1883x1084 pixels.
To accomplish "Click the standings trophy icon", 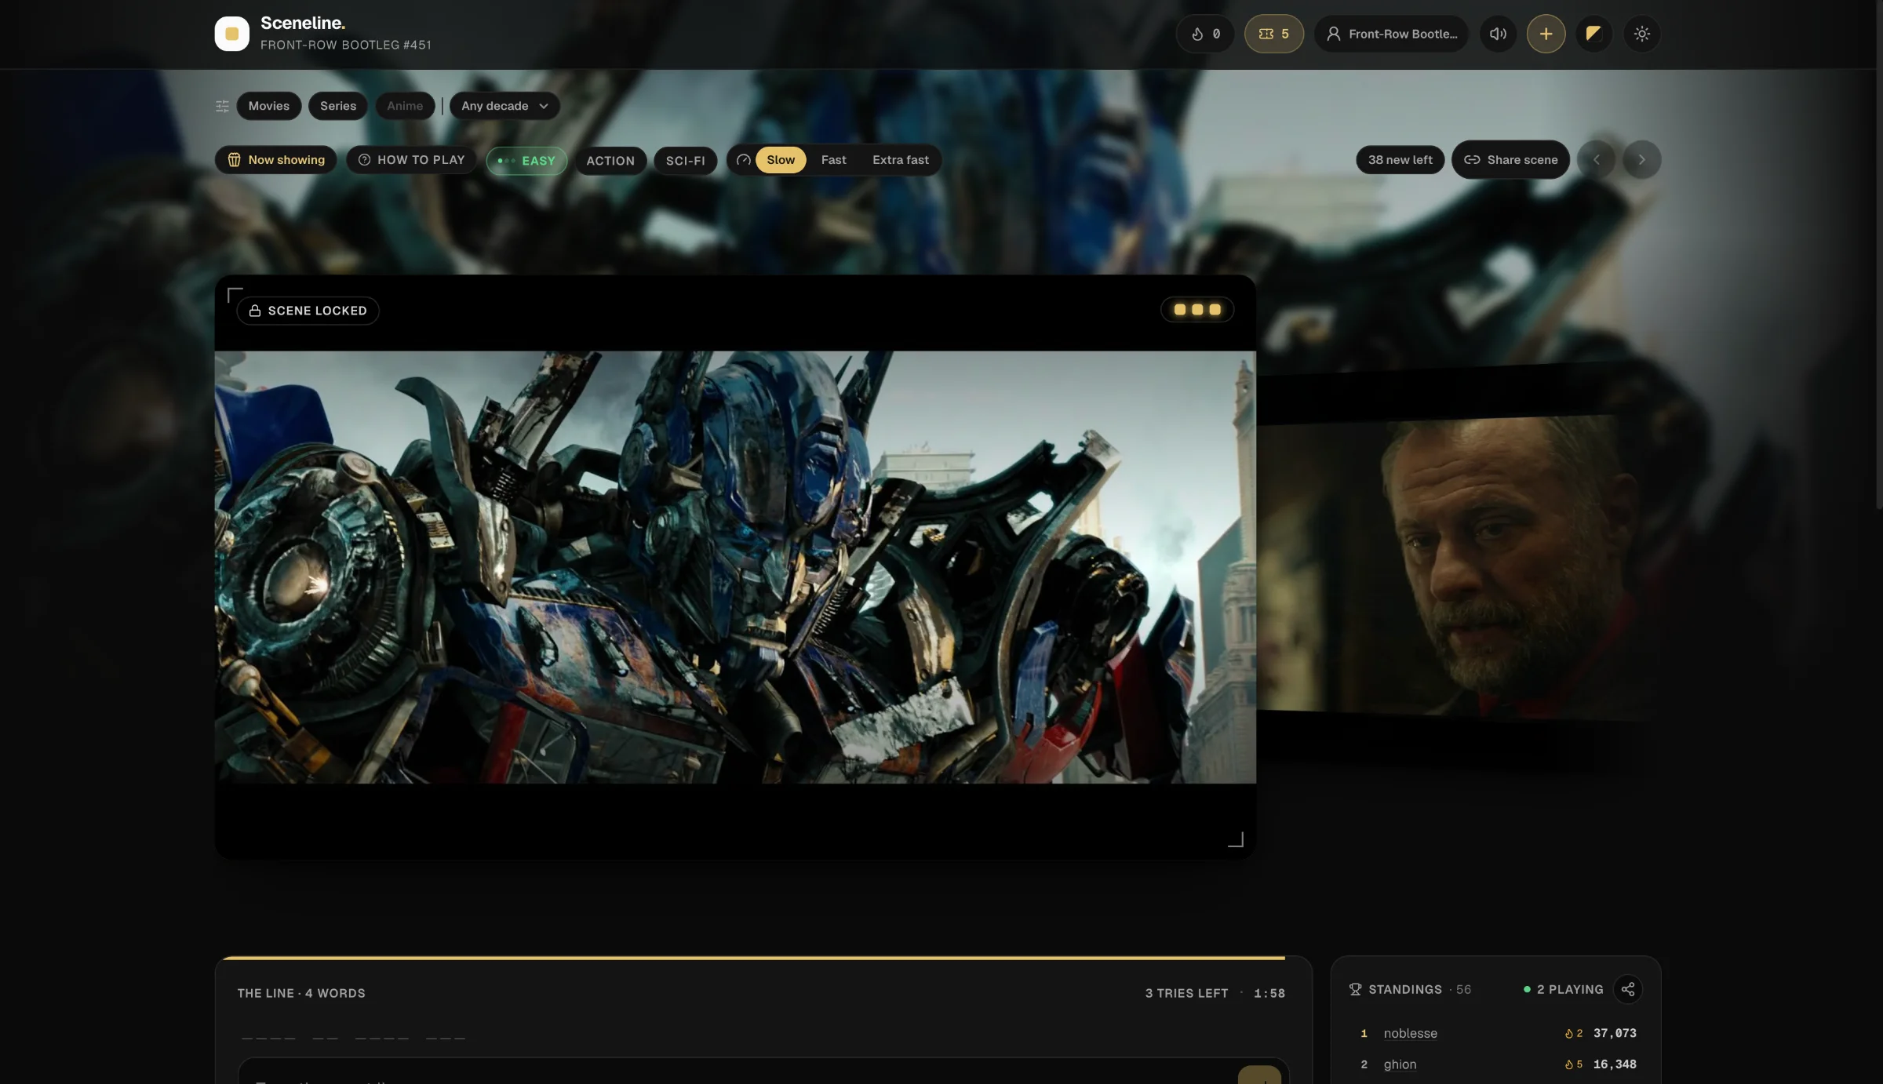I will pos(1355,989).
